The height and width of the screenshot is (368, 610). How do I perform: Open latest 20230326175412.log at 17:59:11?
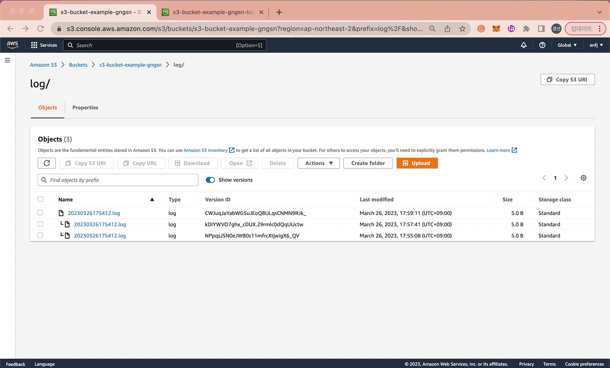[94, 213]
